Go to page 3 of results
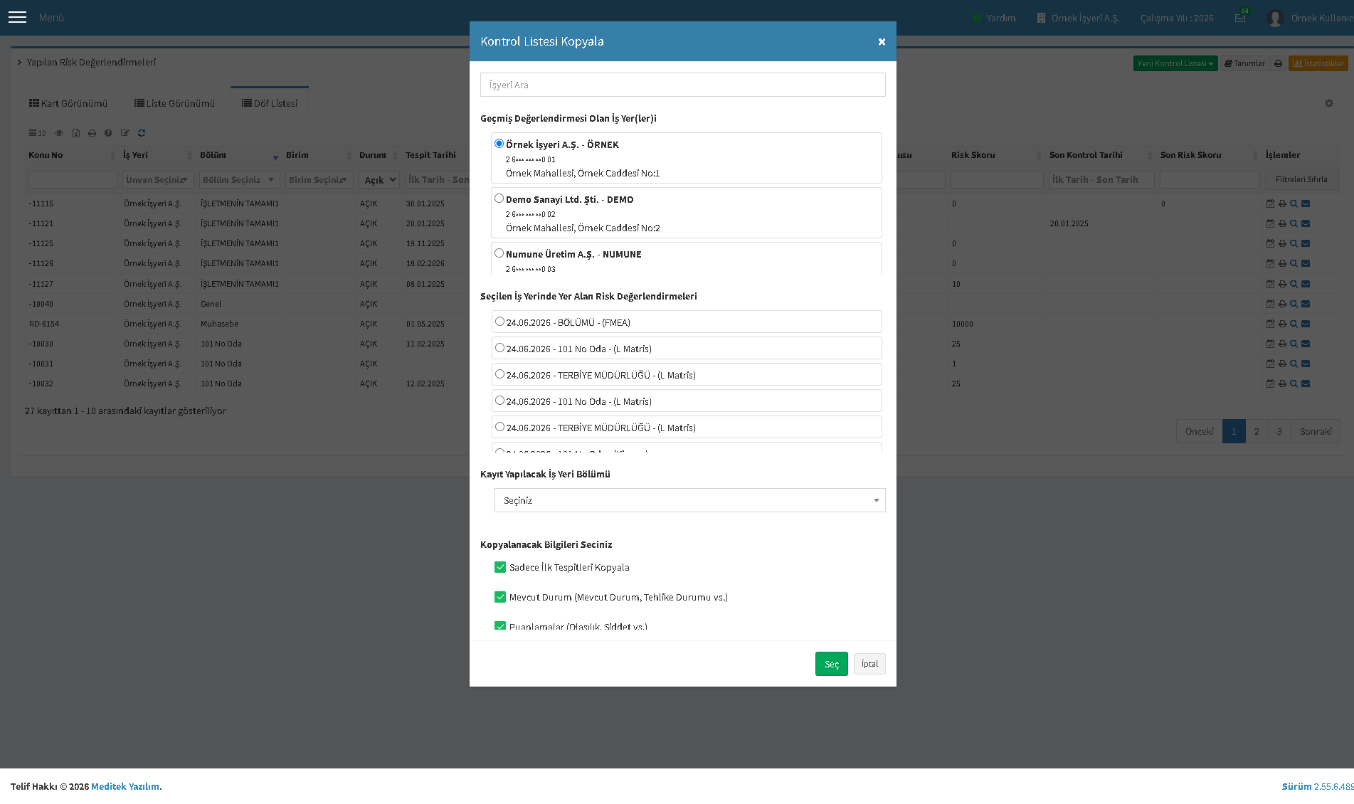Screen dimensions: 1354x804 click(1279, 431)
